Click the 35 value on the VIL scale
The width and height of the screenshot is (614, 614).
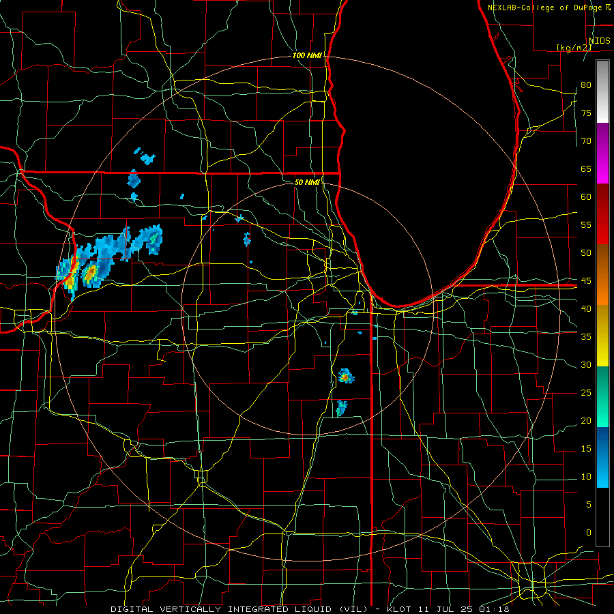[586, 337]
